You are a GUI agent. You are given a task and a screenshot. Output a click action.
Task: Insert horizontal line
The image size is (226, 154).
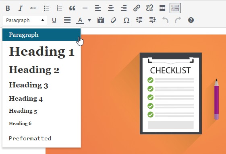[85, 8]
